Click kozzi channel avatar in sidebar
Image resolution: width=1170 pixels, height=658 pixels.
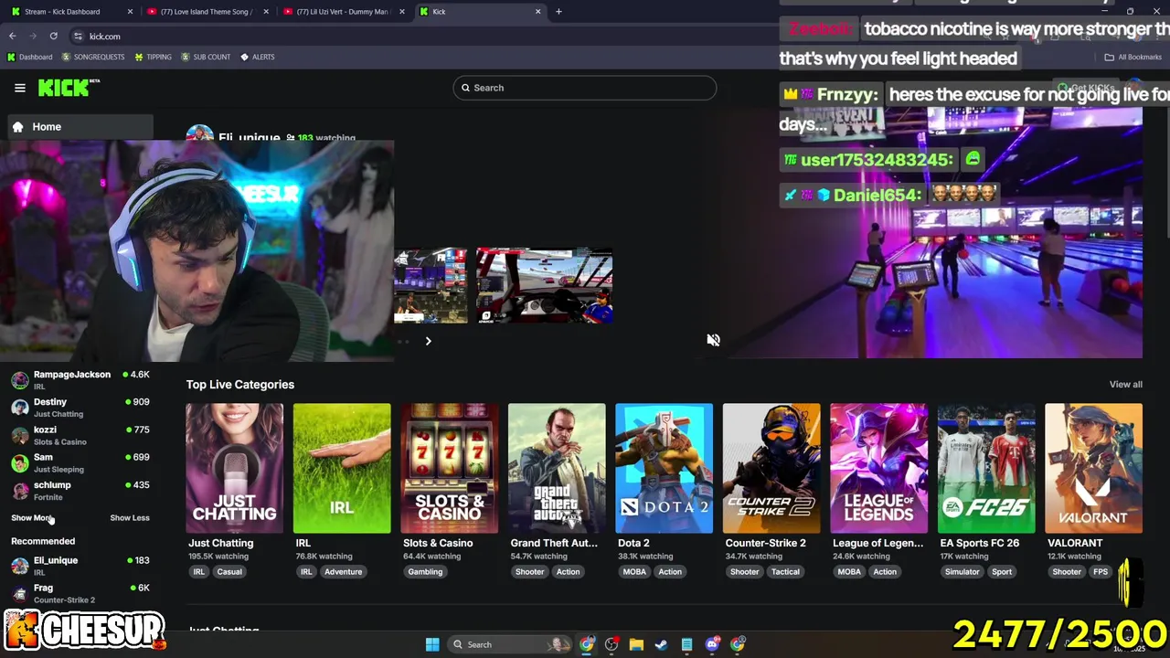pyautogui.click(x=20, y=435)
